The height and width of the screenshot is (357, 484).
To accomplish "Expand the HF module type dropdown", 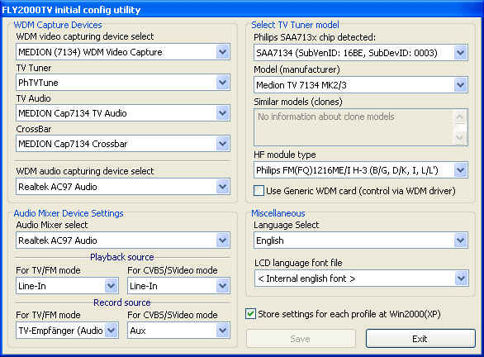I will click(461, 170).
